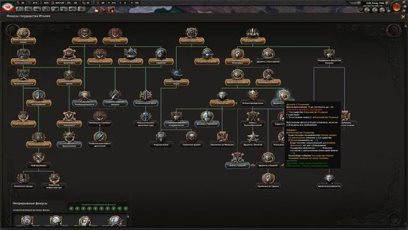The image size is (408, 230).
Task: Select the Притязания на Францию focus
Action: 222,140
